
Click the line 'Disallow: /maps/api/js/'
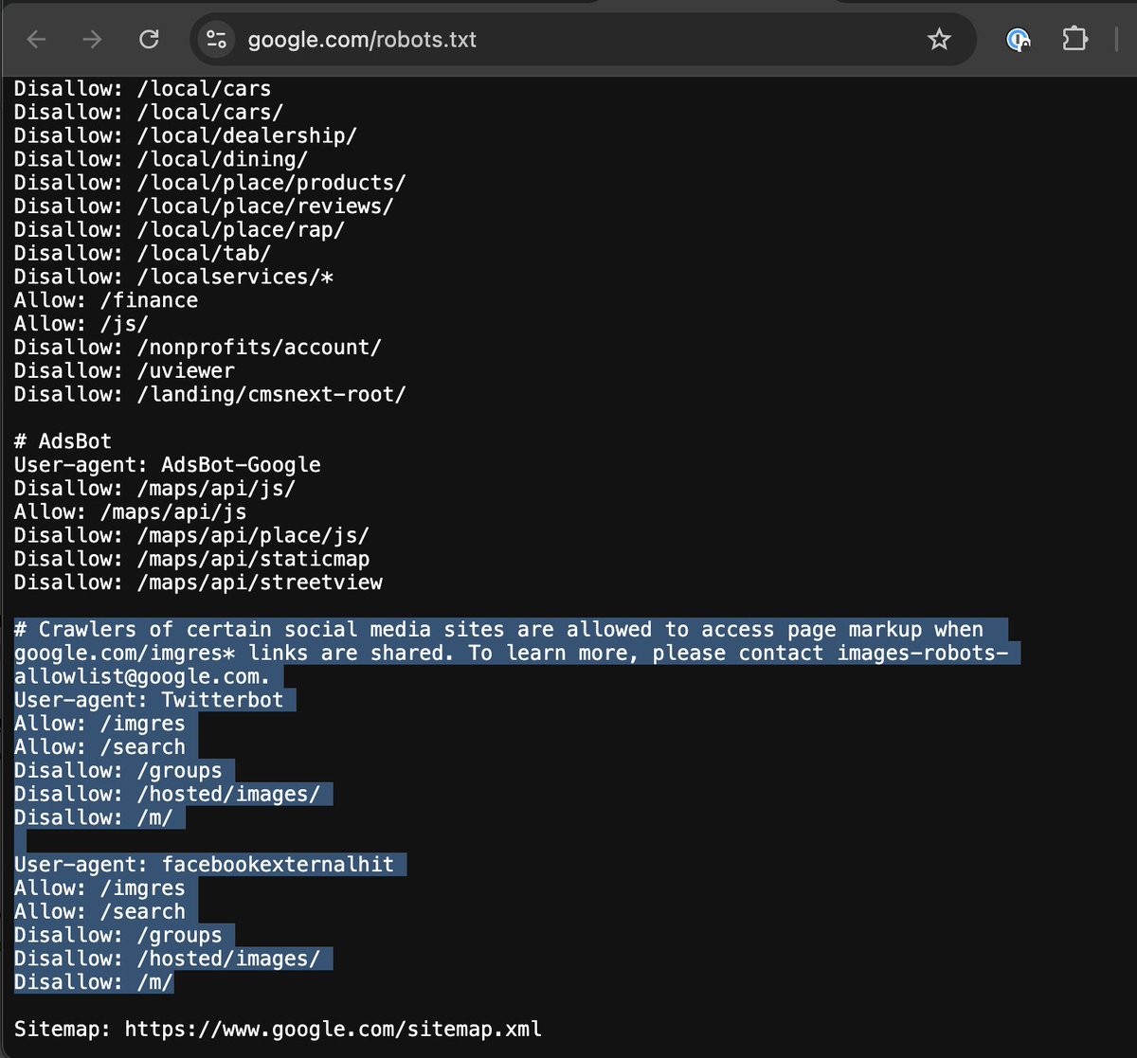tap(154, 489)
